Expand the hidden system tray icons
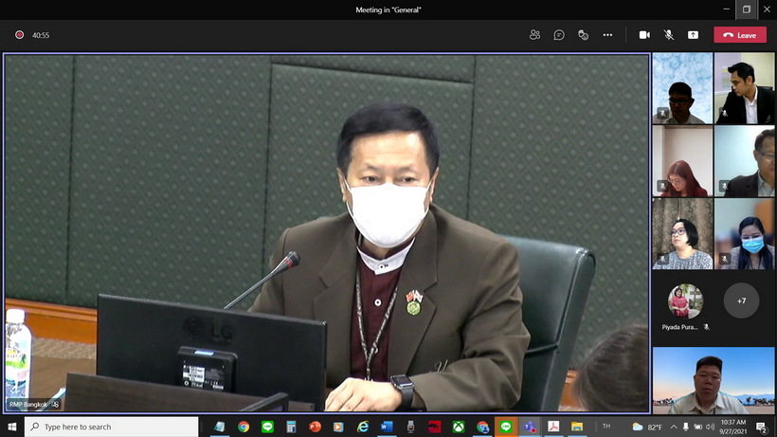This screenshot has height=437, width=777. tap(672, 427)
